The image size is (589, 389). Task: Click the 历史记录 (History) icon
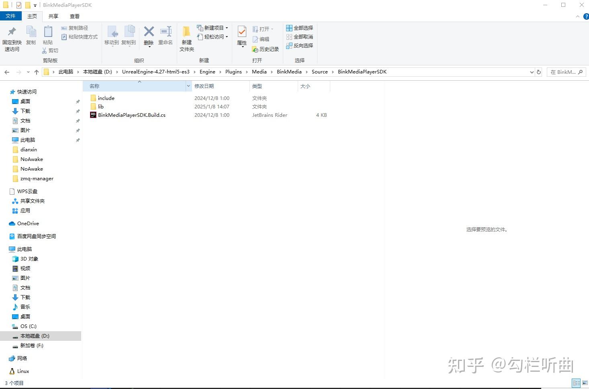pos(266,49)
